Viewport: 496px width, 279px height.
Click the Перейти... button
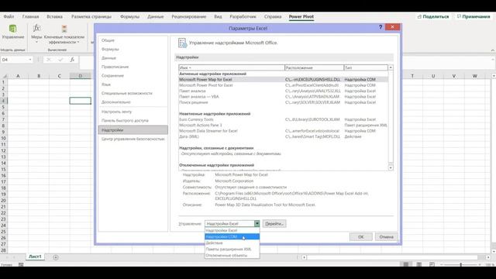[274, 224]
